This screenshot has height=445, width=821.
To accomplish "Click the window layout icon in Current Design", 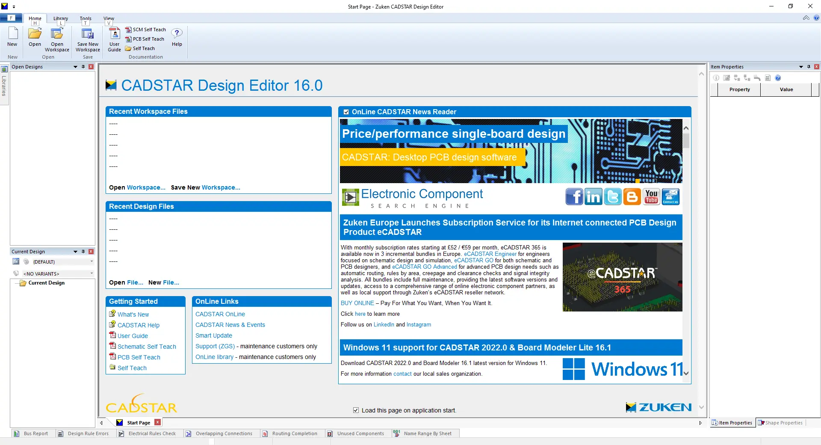I will pos(16,261).
